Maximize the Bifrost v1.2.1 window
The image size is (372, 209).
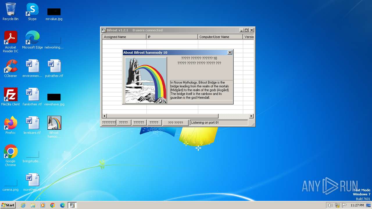click(246, 30)
